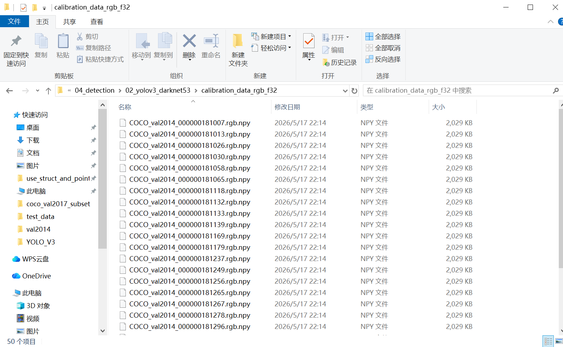Screen dimensions: 563x347
Task: Select file COCO_val2014_000000181296.rgb.npy
Action: pos(190,326)
